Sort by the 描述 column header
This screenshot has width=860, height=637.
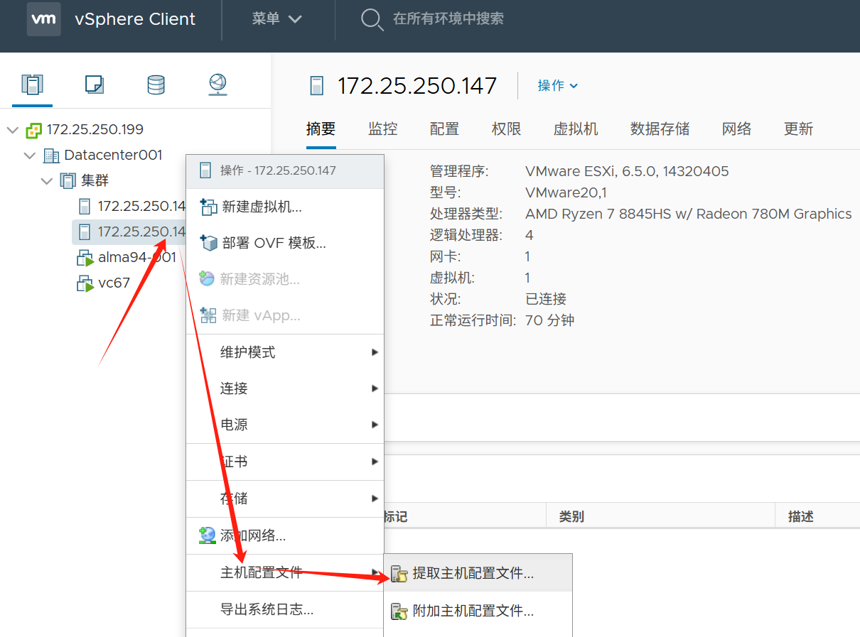click(800, 516)
